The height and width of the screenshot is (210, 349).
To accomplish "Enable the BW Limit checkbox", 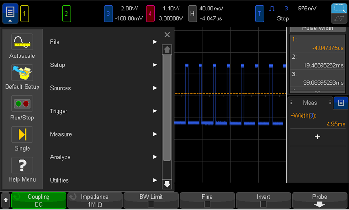I will 151,204.
